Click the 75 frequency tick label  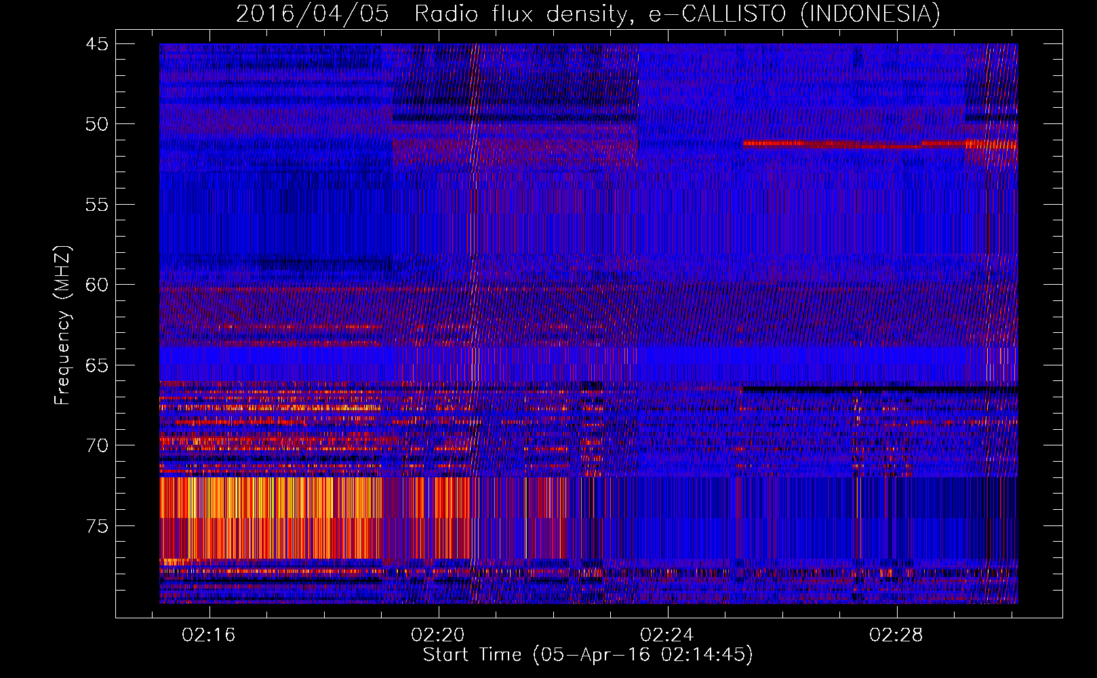point(97,526)
